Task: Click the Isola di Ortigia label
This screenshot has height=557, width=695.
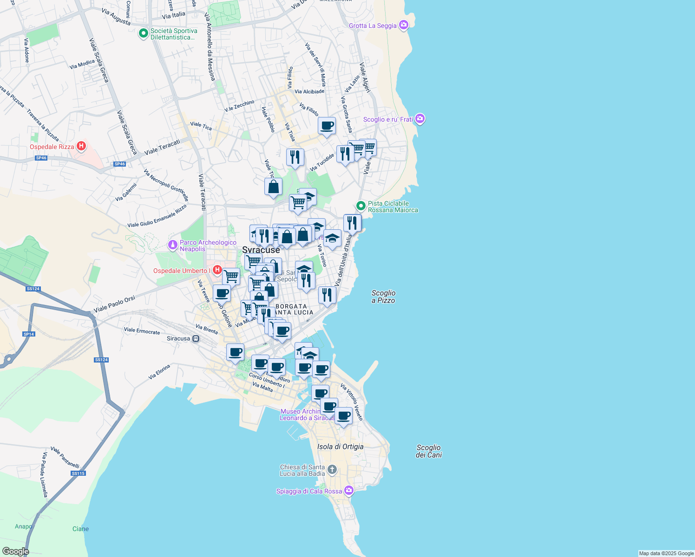Action: tap(340, 447)
